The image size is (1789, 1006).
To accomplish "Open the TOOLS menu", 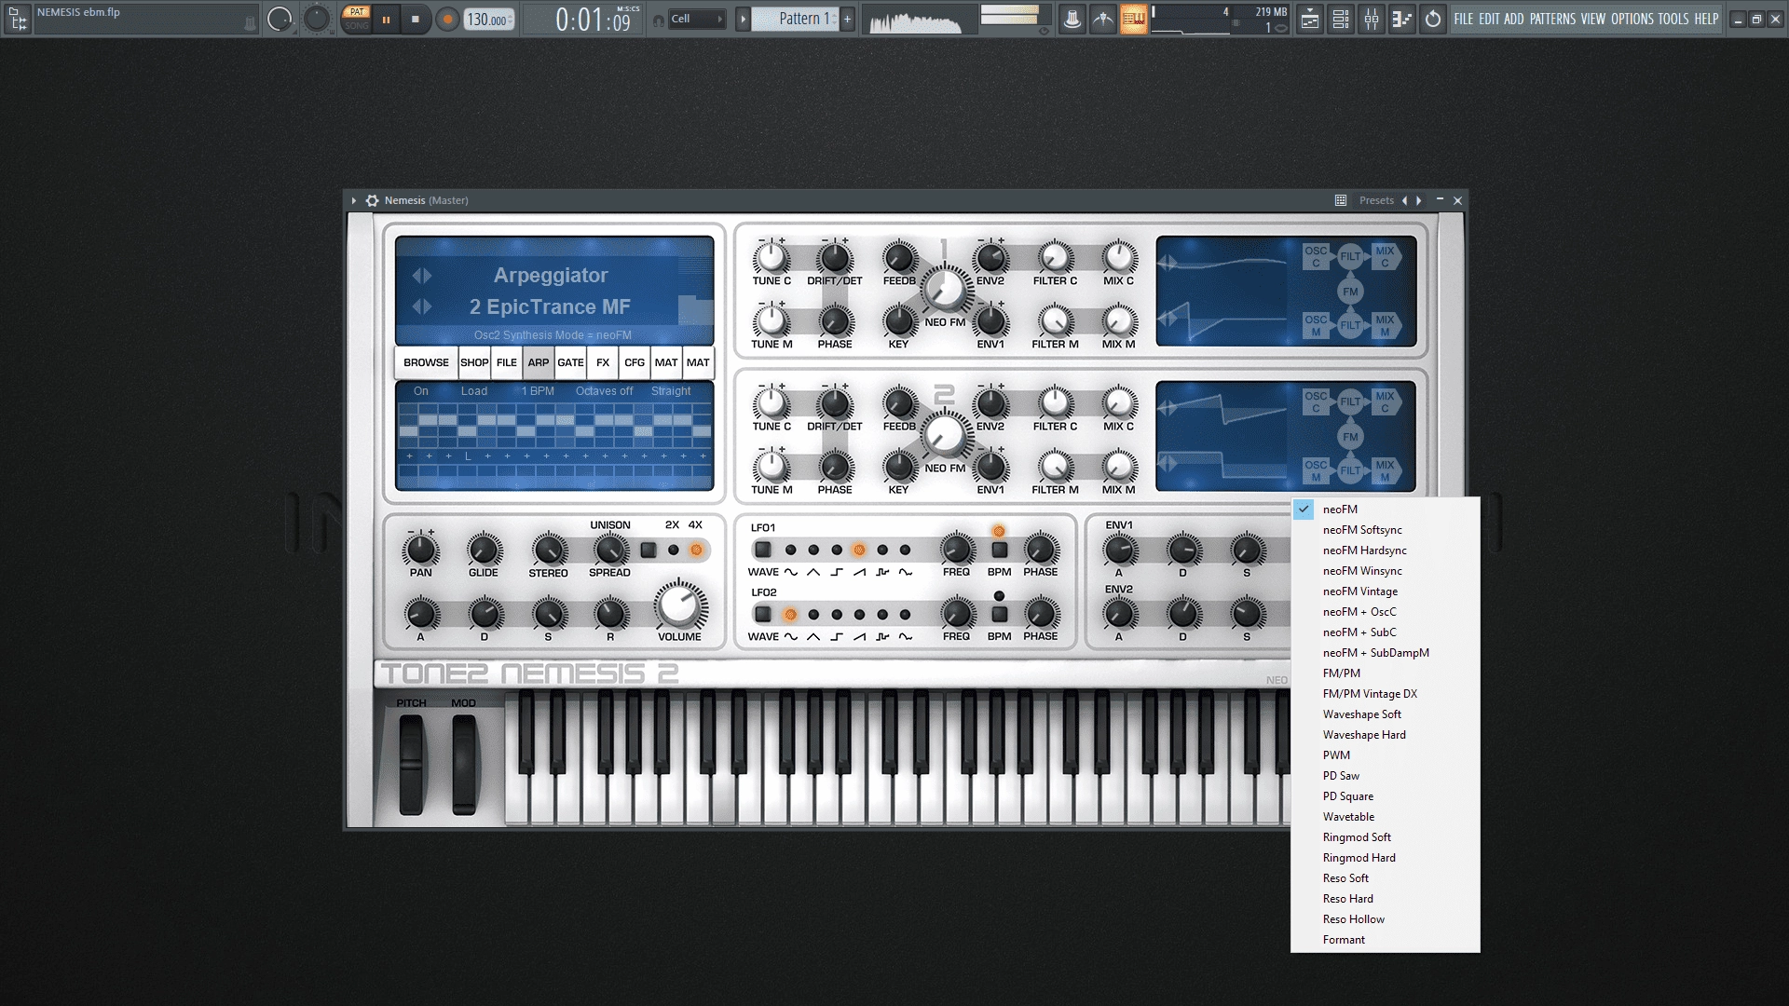I will pos(1673,19).
